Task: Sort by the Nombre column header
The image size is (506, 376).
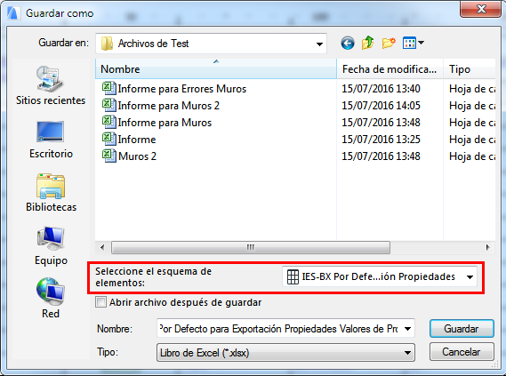Action: (x=216, y=69)
